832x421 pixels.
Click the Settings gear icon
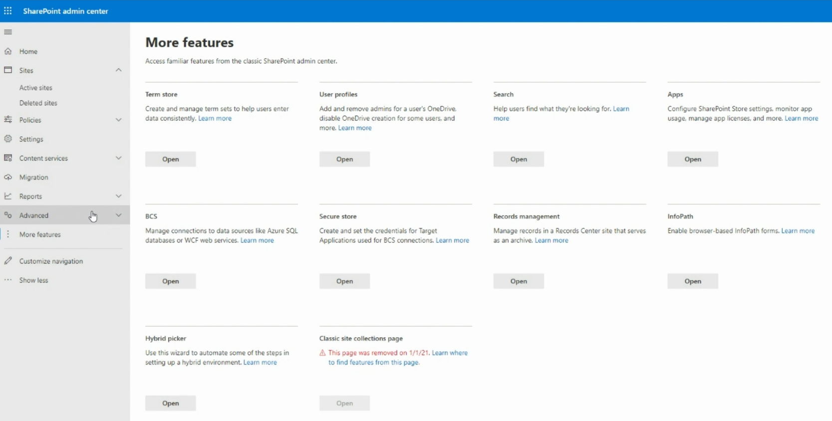coord(8,139)
